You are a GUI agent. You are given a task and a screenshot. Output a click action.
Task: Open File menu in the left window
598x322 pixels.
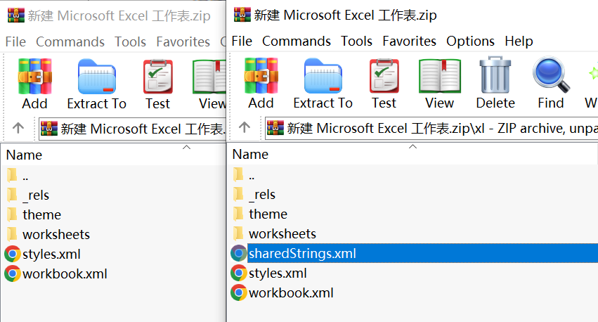(15, 41)
